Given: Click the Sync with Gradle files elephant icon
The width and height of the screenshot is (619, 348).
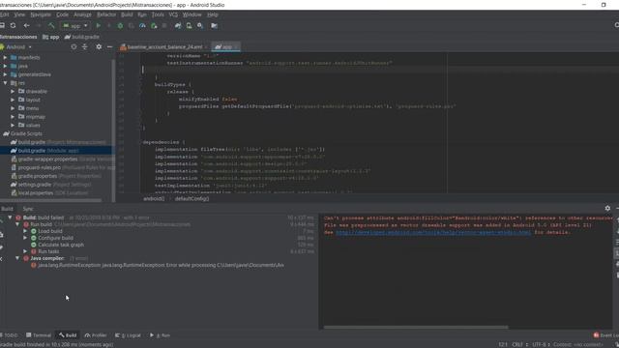Looking at the screenshot, I should [x=178, y=26].
